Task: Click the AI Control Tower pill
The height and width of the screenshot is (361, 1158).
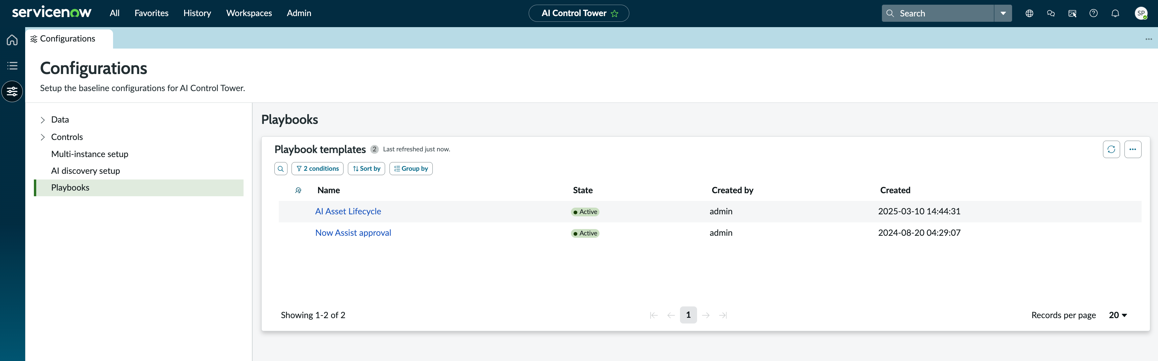Action: click(579, 13)
